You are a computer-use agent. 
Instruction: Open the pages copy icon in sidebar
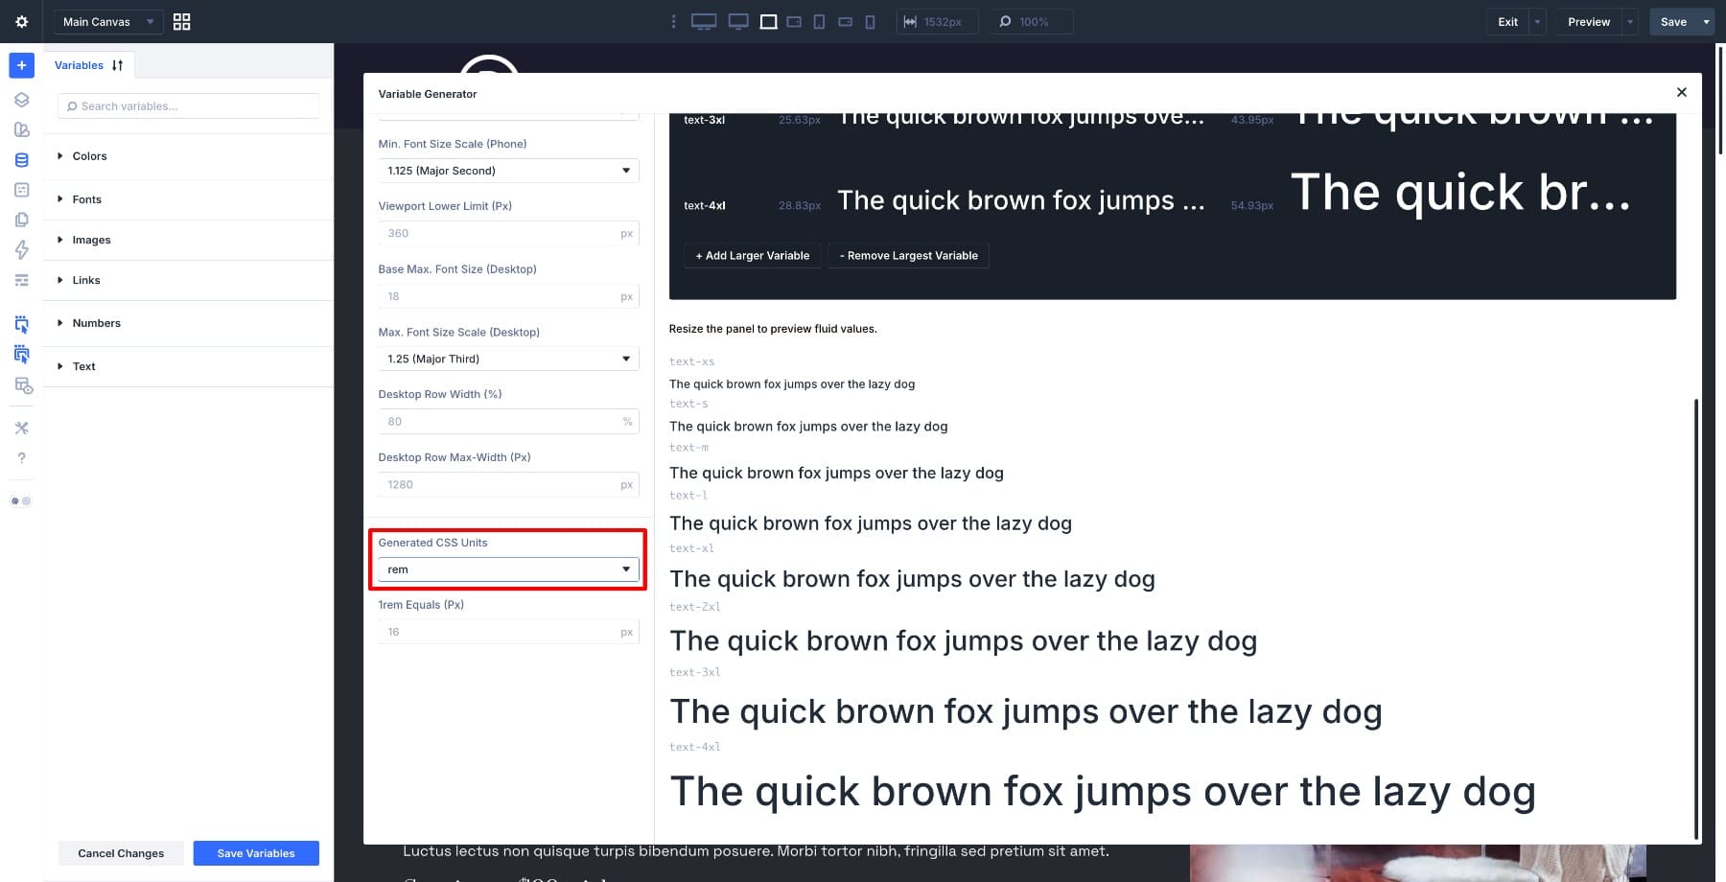click(21, 220)
